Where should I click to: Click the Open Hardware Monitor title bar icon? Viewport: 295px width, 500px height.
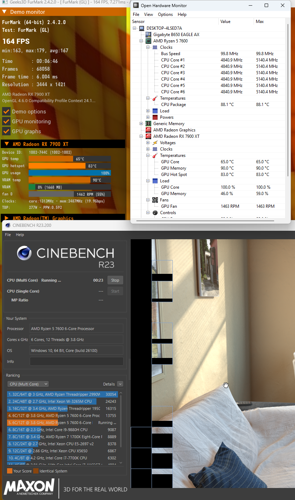click(136, 6)
